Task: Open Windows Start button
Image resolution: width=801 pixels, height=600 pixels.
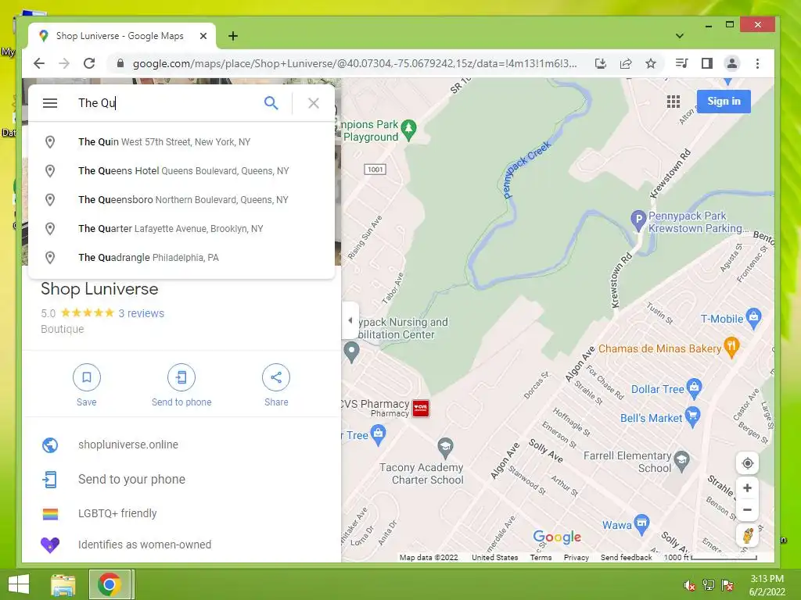Action: tap(19, 584)
